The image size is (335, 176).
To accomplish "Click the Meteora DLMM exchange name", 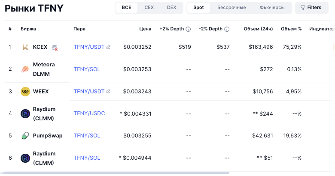I will click(x=44, y=69).
